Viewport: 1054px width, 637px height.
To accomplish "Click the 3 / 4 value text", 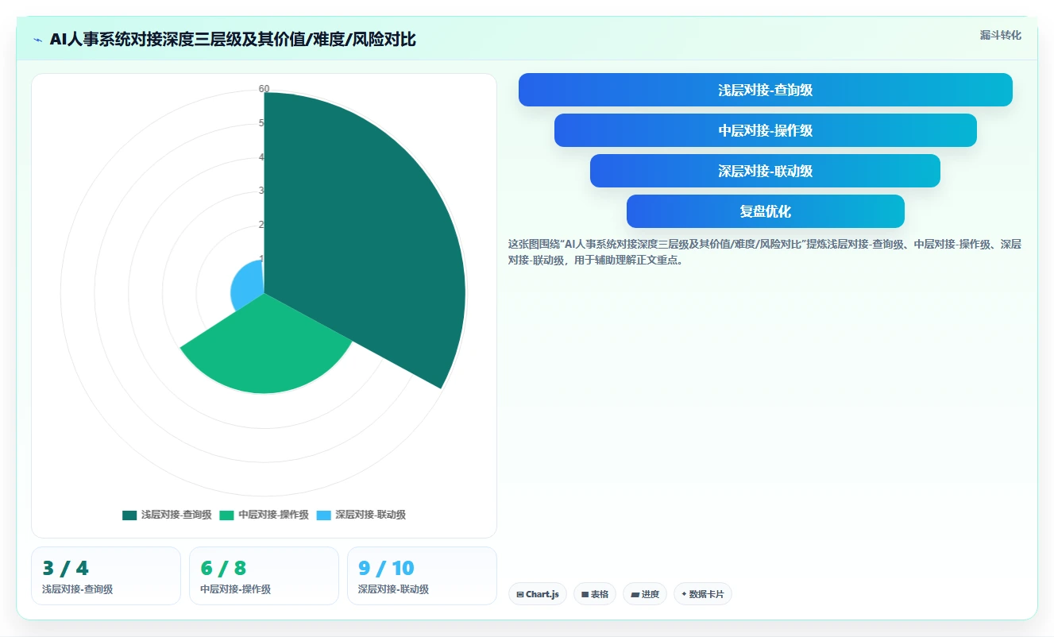I will click(65, 568).
